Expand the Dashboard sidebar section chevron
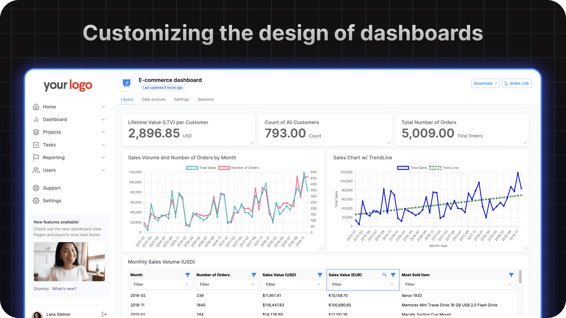The width and height of the screenshot is (566, 318). pos(103,119)
